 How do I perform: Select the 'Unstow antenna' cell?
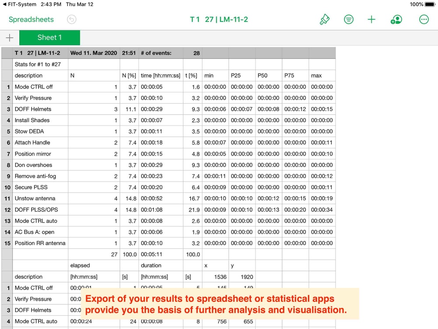pos(40,199)
